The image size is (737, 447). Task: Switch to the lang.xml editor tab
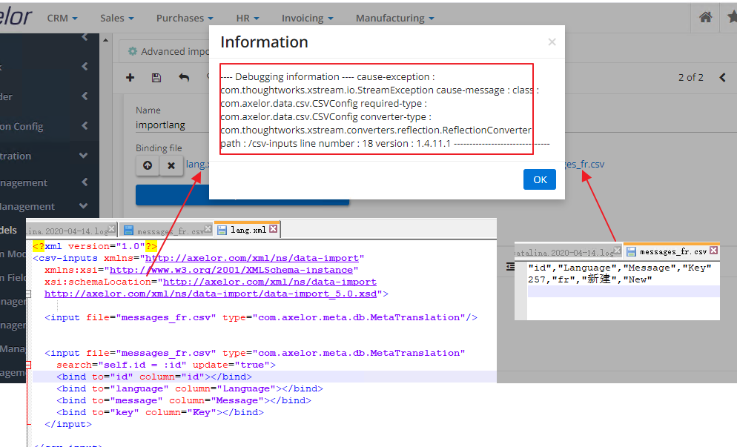point(248,230)
